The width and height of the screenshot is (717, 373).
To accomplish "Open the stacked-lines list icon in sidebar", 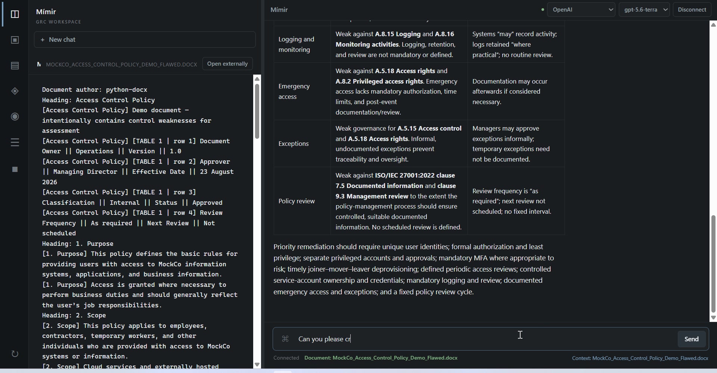I will [x=15, y=66].
